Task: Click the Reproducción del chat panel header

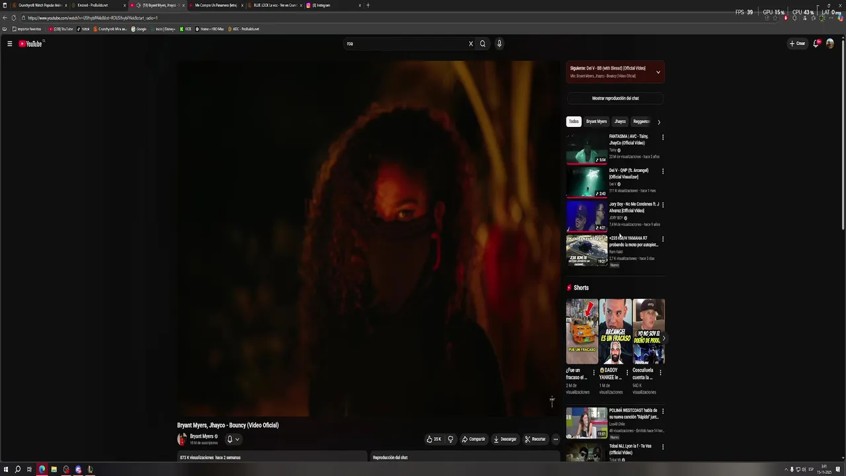Action: pos(465,457)
